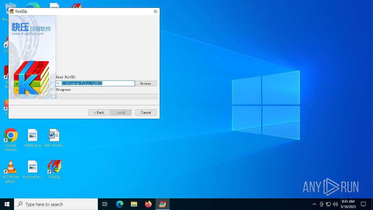This screenshot has width=373, height=210.
Task: Click the KuaiZip title bar icon
Action: coord(12,11)
